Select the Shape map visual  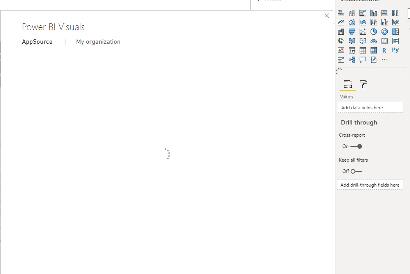[x=363, y=41]
